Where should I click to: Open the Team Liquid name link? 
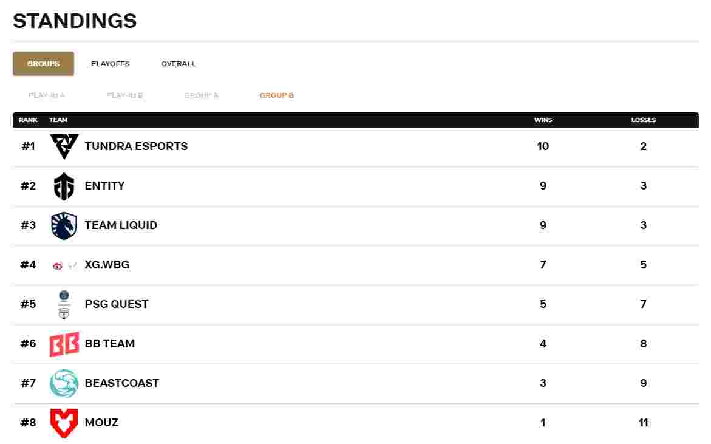[121, 225]
